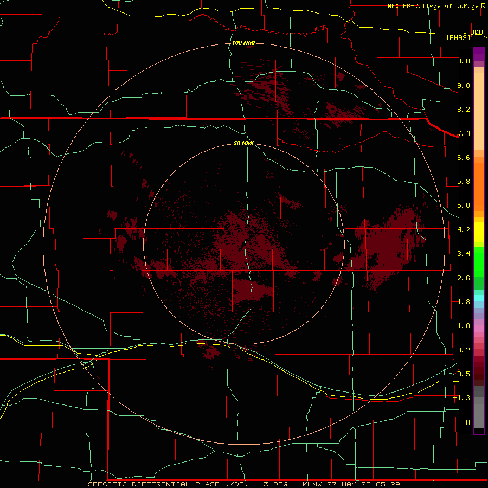Pick the yellow swatch beside 4.2
Viewport: 488px width, 488px height.
479,232
